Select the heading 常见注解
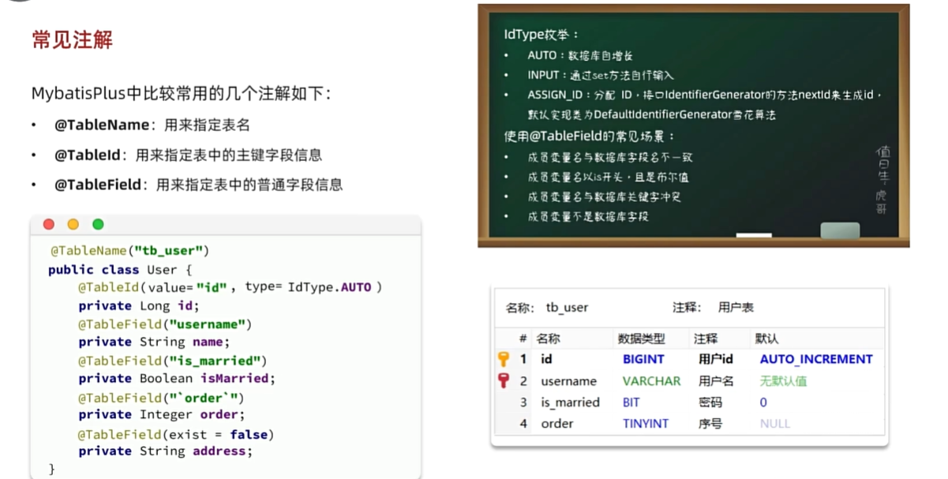Screen dimensions: 948x479 [x=73, y=40]
